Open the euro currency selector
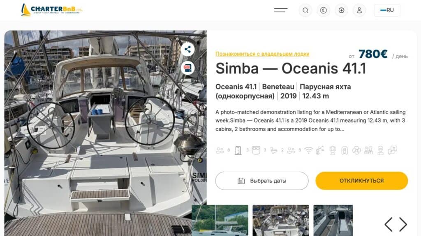Viewport: 421px width, 236px height. point(323,10)
